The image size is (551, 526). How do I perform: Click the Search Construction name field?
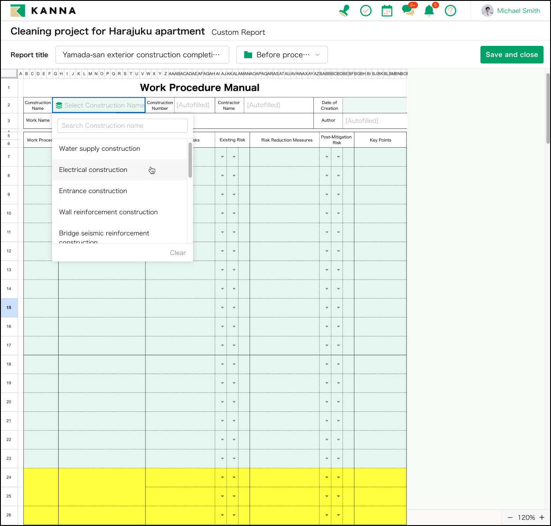(x=122, y=126)
